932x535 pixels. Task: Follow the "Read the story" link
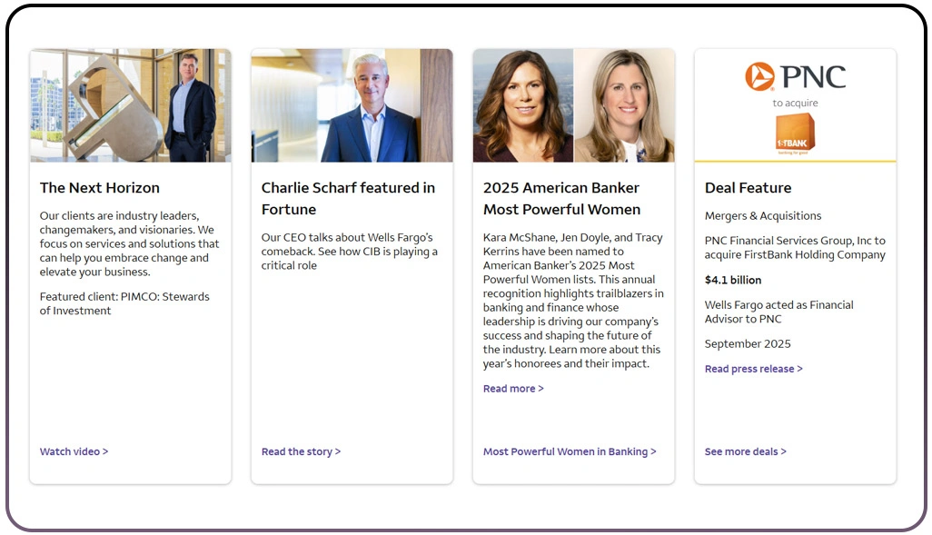coord(297,451)
